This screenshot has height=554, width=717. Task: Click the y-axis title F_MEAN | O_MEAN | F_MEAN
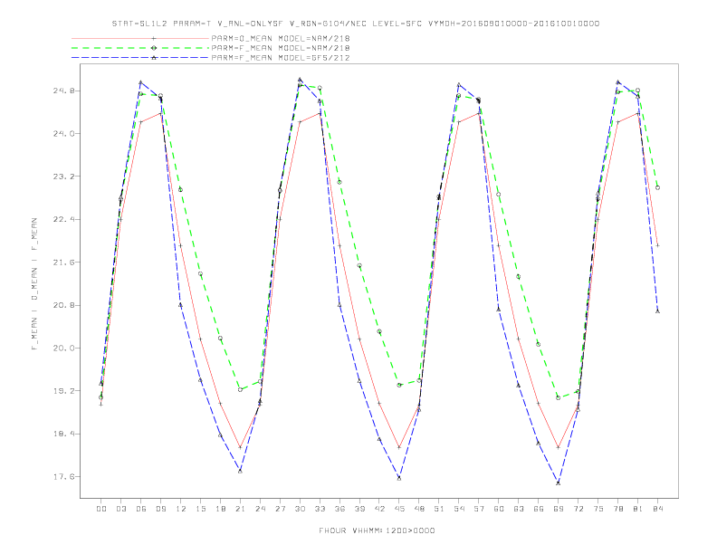[x=34, y=284]
